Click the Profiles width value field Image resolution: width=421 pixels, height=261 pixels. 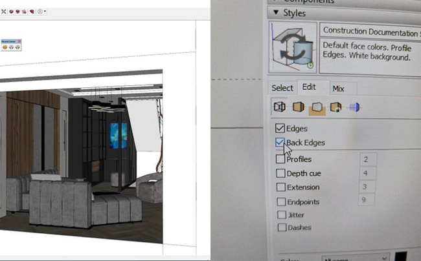tap(369, 159)
